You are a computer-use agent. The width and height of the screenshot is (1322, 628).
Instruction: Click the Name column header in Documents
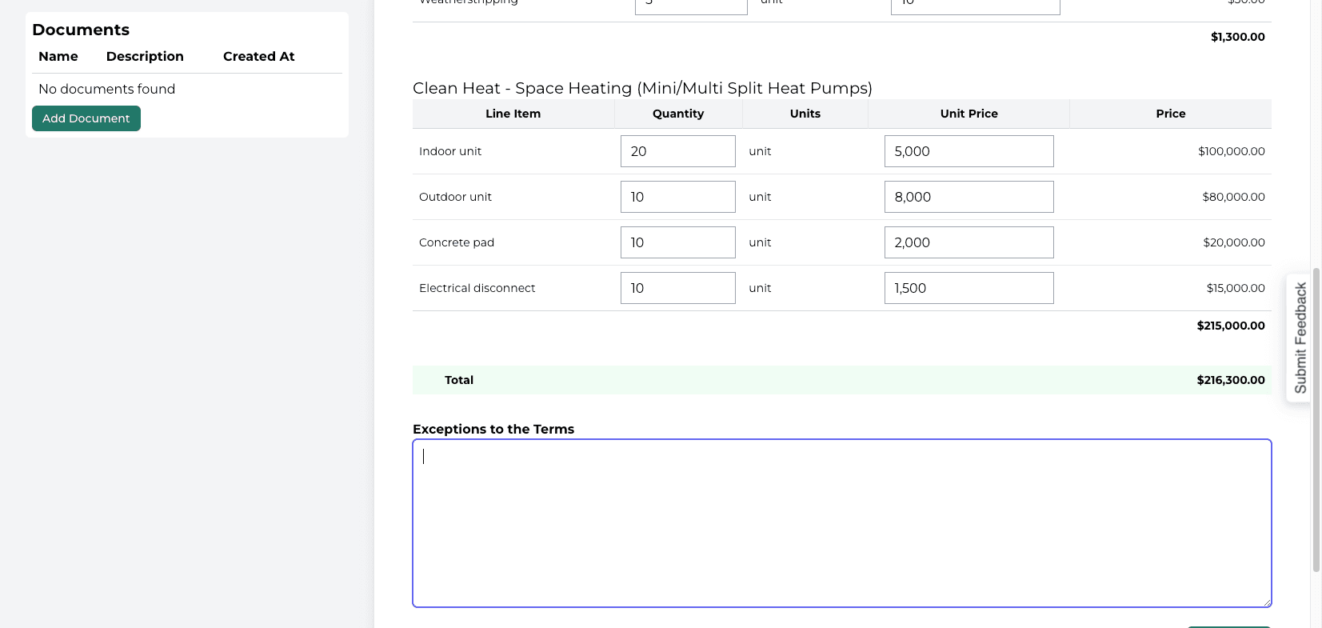pyautogui.click(x=58, y=56)
